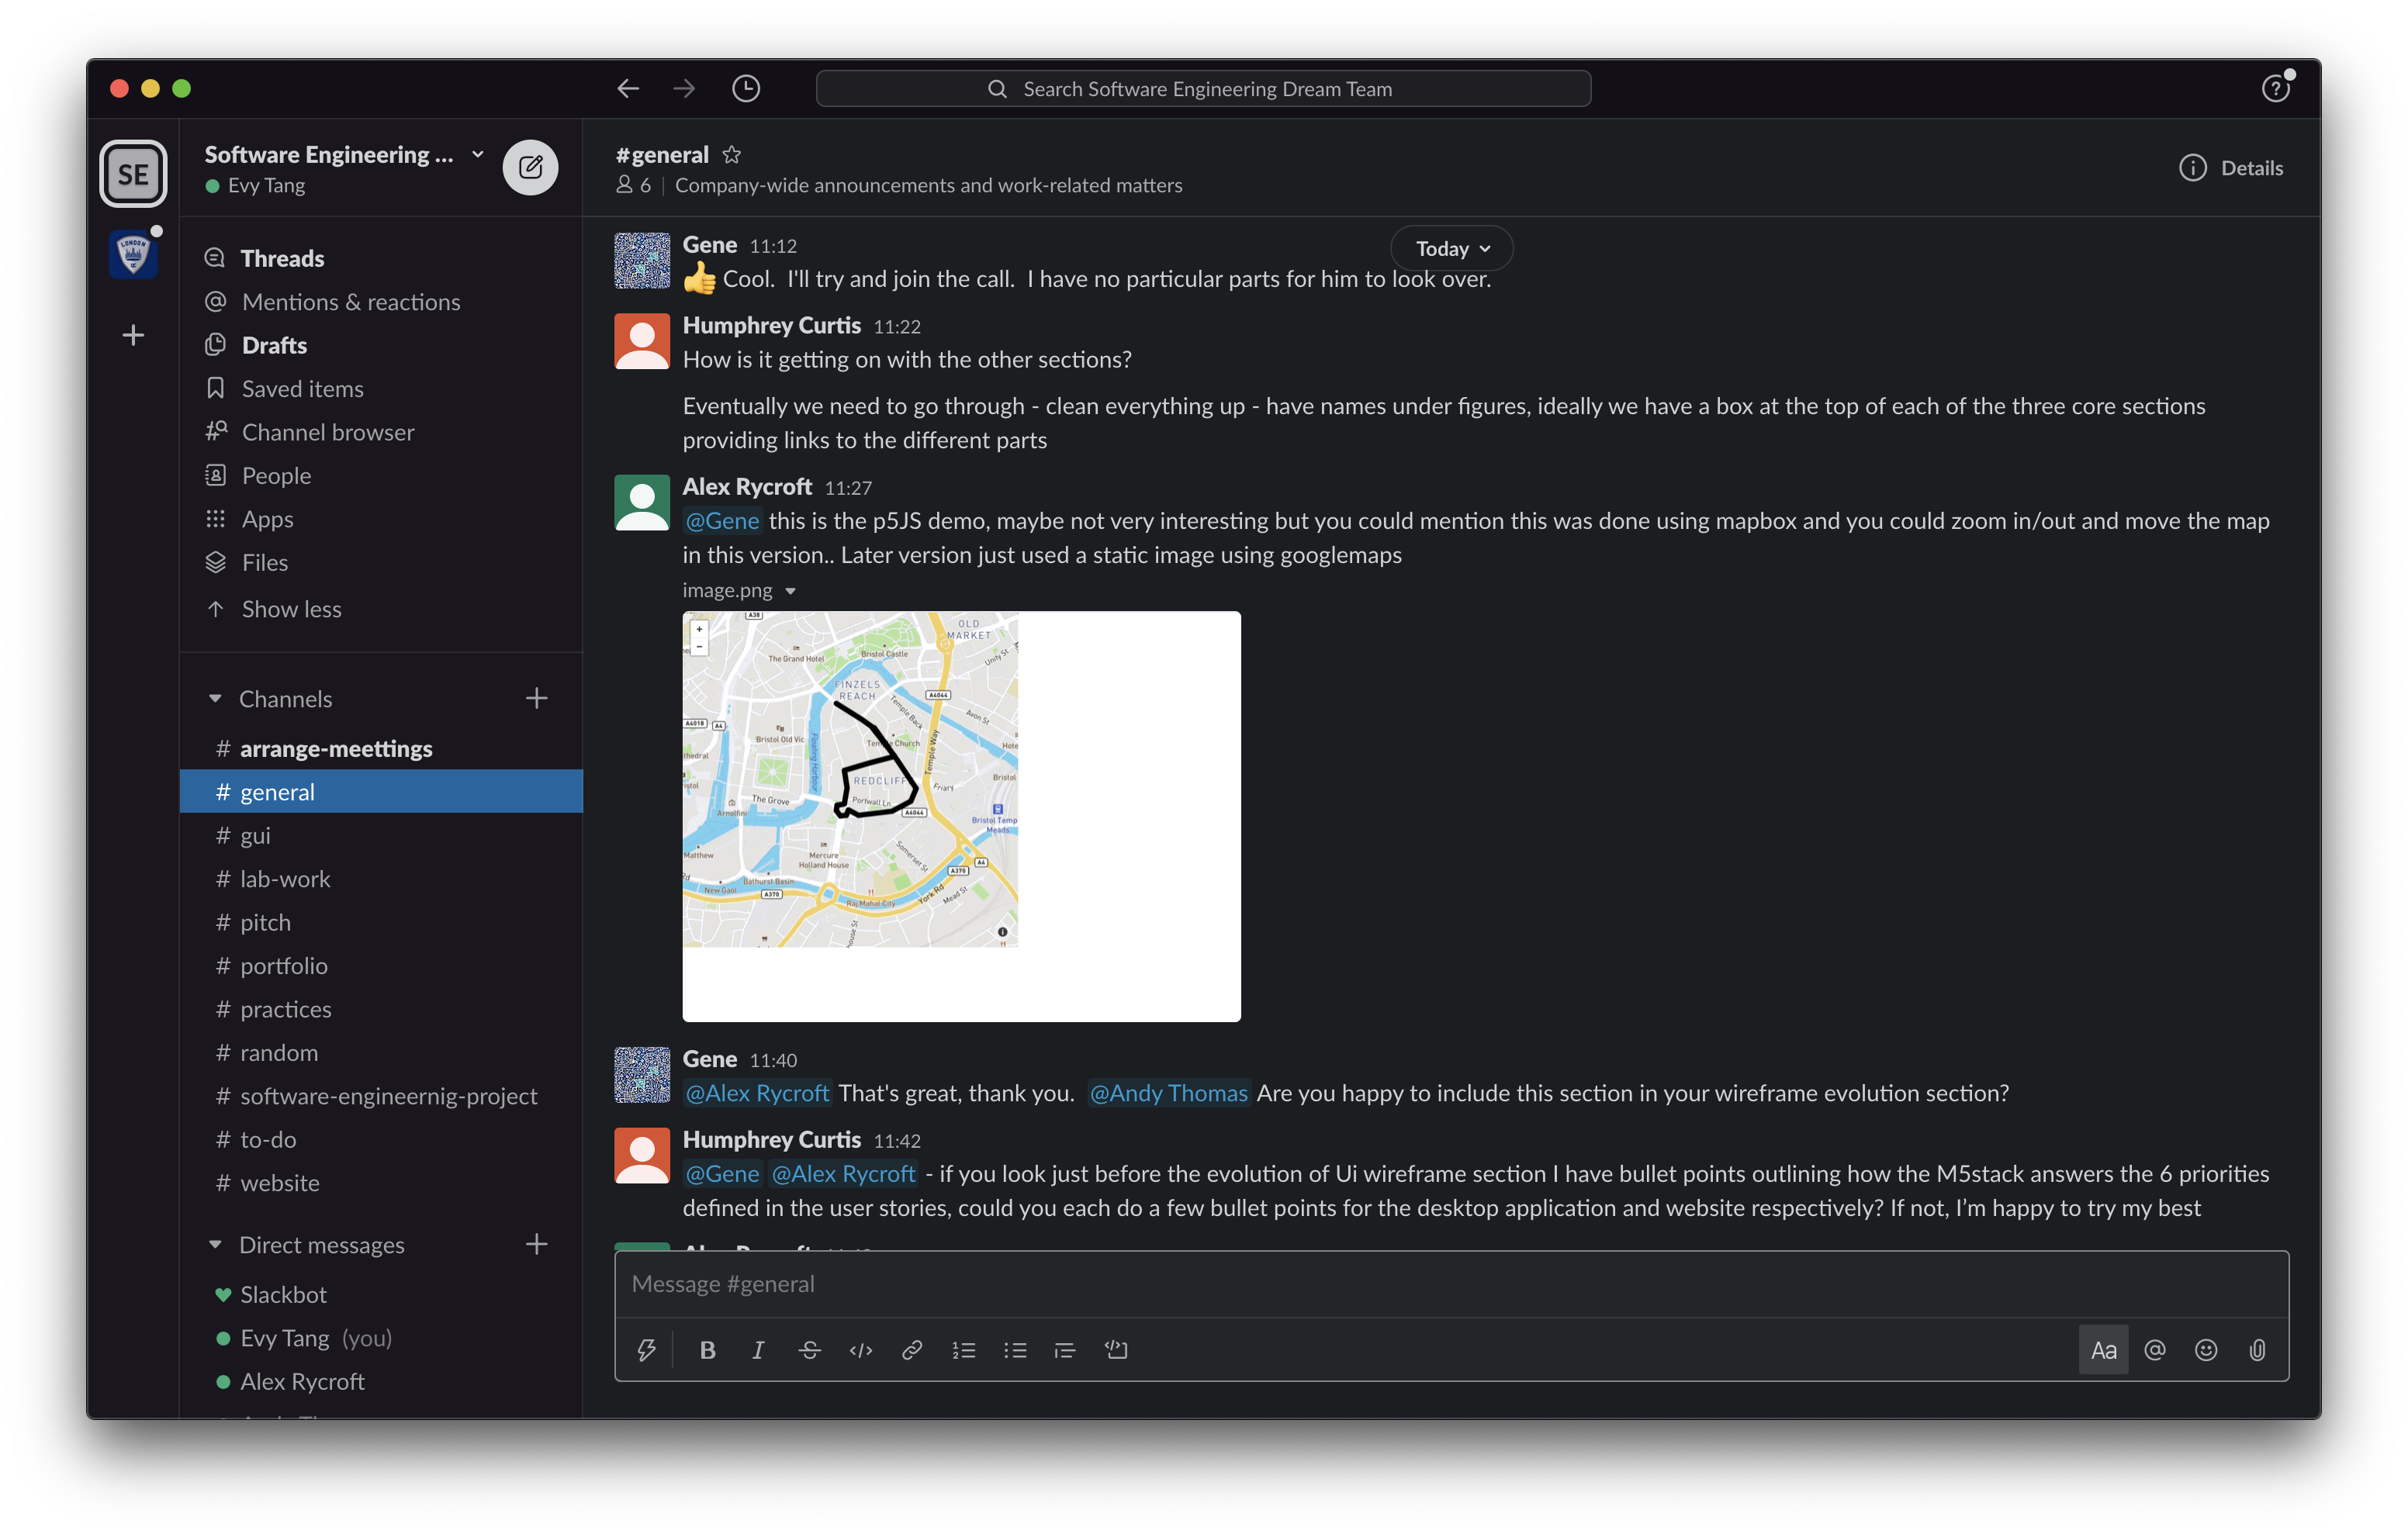Image resolution: width=2408 pixels, height=1534 pixels.
Task: Expand the image.png file dropdown arrow
Action: (x=790, y=591)
